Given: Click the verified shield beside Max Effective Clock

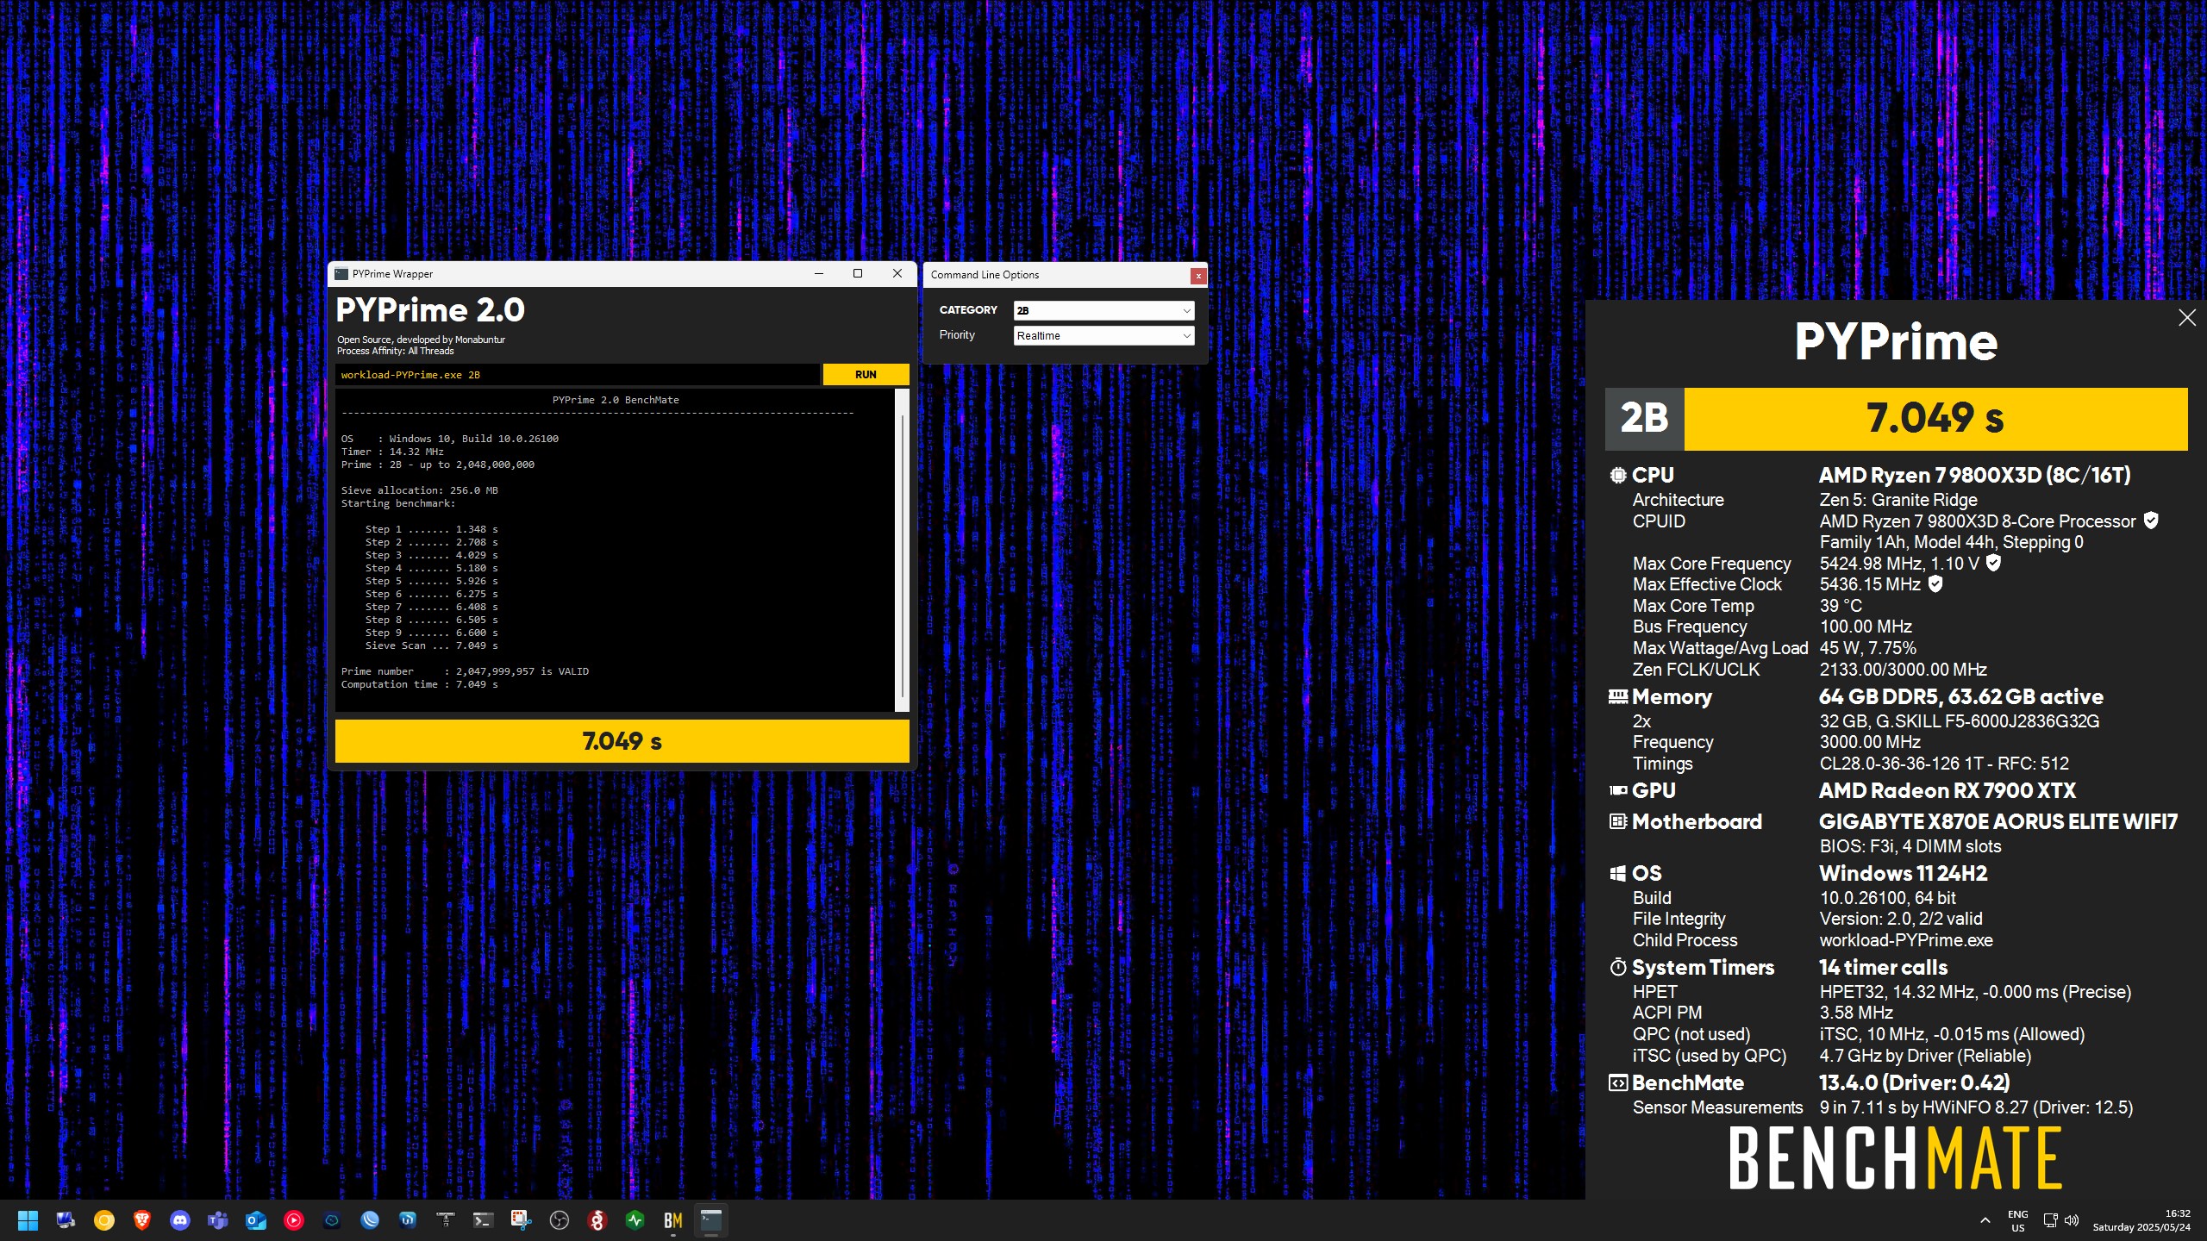Looking at the screenshot, I should point(1935,583).
